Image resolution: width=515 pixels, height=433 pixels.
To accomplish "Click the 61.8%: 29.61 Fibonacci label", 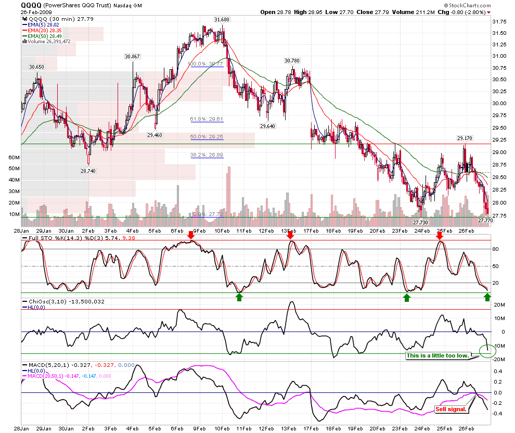I will coord(207,119).
